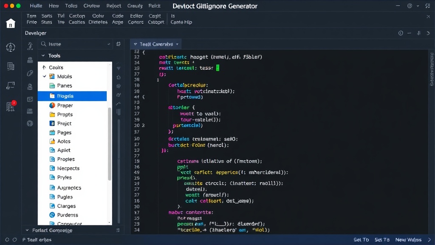Viewport: 435px width, 245px height.
Task: Click the Sarts Stas toolbar button
Action: 47,19
